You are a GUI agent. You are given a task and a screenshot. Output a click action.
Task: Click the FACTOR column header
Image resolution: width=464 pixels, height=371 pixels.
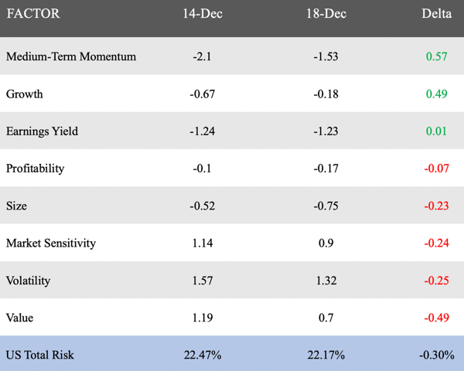pos(33,14)
